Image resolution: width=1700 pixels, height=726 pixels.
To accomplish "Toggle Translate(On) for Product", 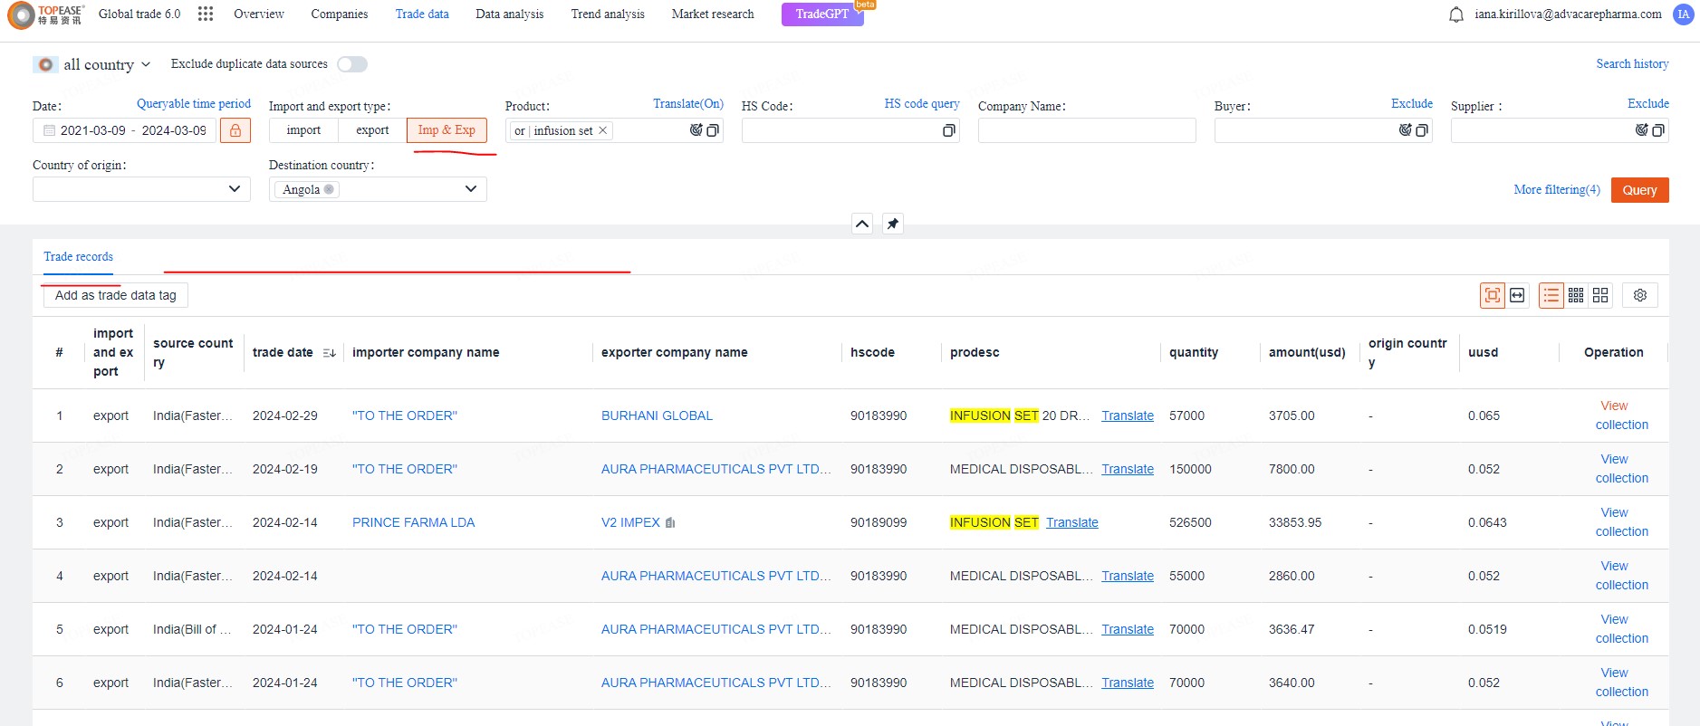I will (x=688, y=104).
